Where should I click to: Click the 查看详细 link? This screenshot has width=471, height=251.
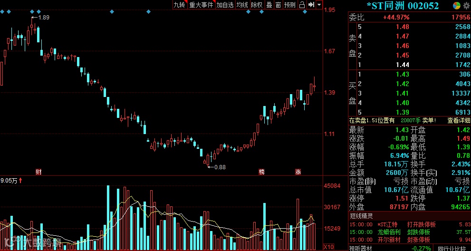(458, 121)
